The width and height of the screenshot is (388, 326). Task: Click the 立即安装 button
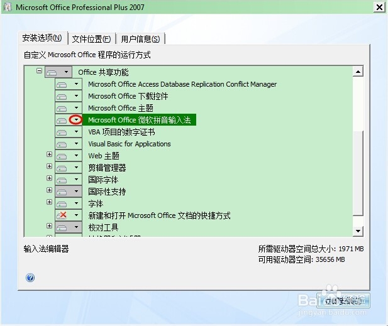tap(343, 300)
